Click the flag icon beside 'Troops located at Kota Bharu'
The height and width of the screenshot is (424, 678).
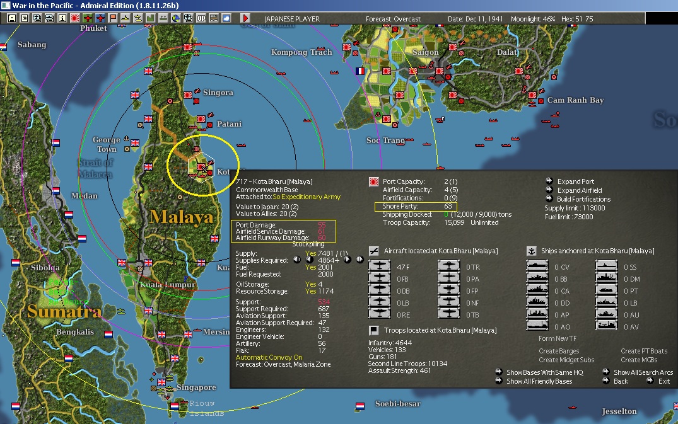pos(374,330)
